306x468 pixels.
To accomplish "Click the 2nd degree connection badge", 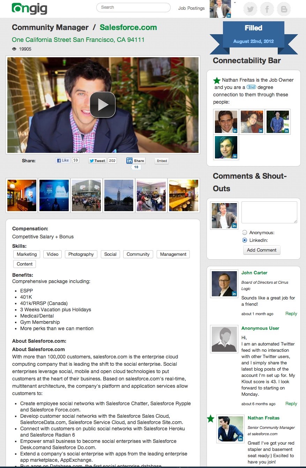I will pyautogui.click(x=251, y=87).
